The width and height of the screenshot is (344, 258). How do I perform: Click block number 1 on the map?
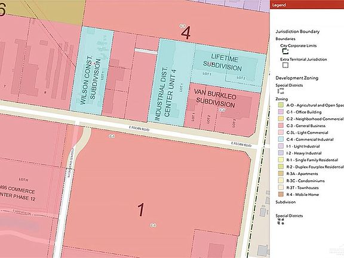(x=141, y=210)
